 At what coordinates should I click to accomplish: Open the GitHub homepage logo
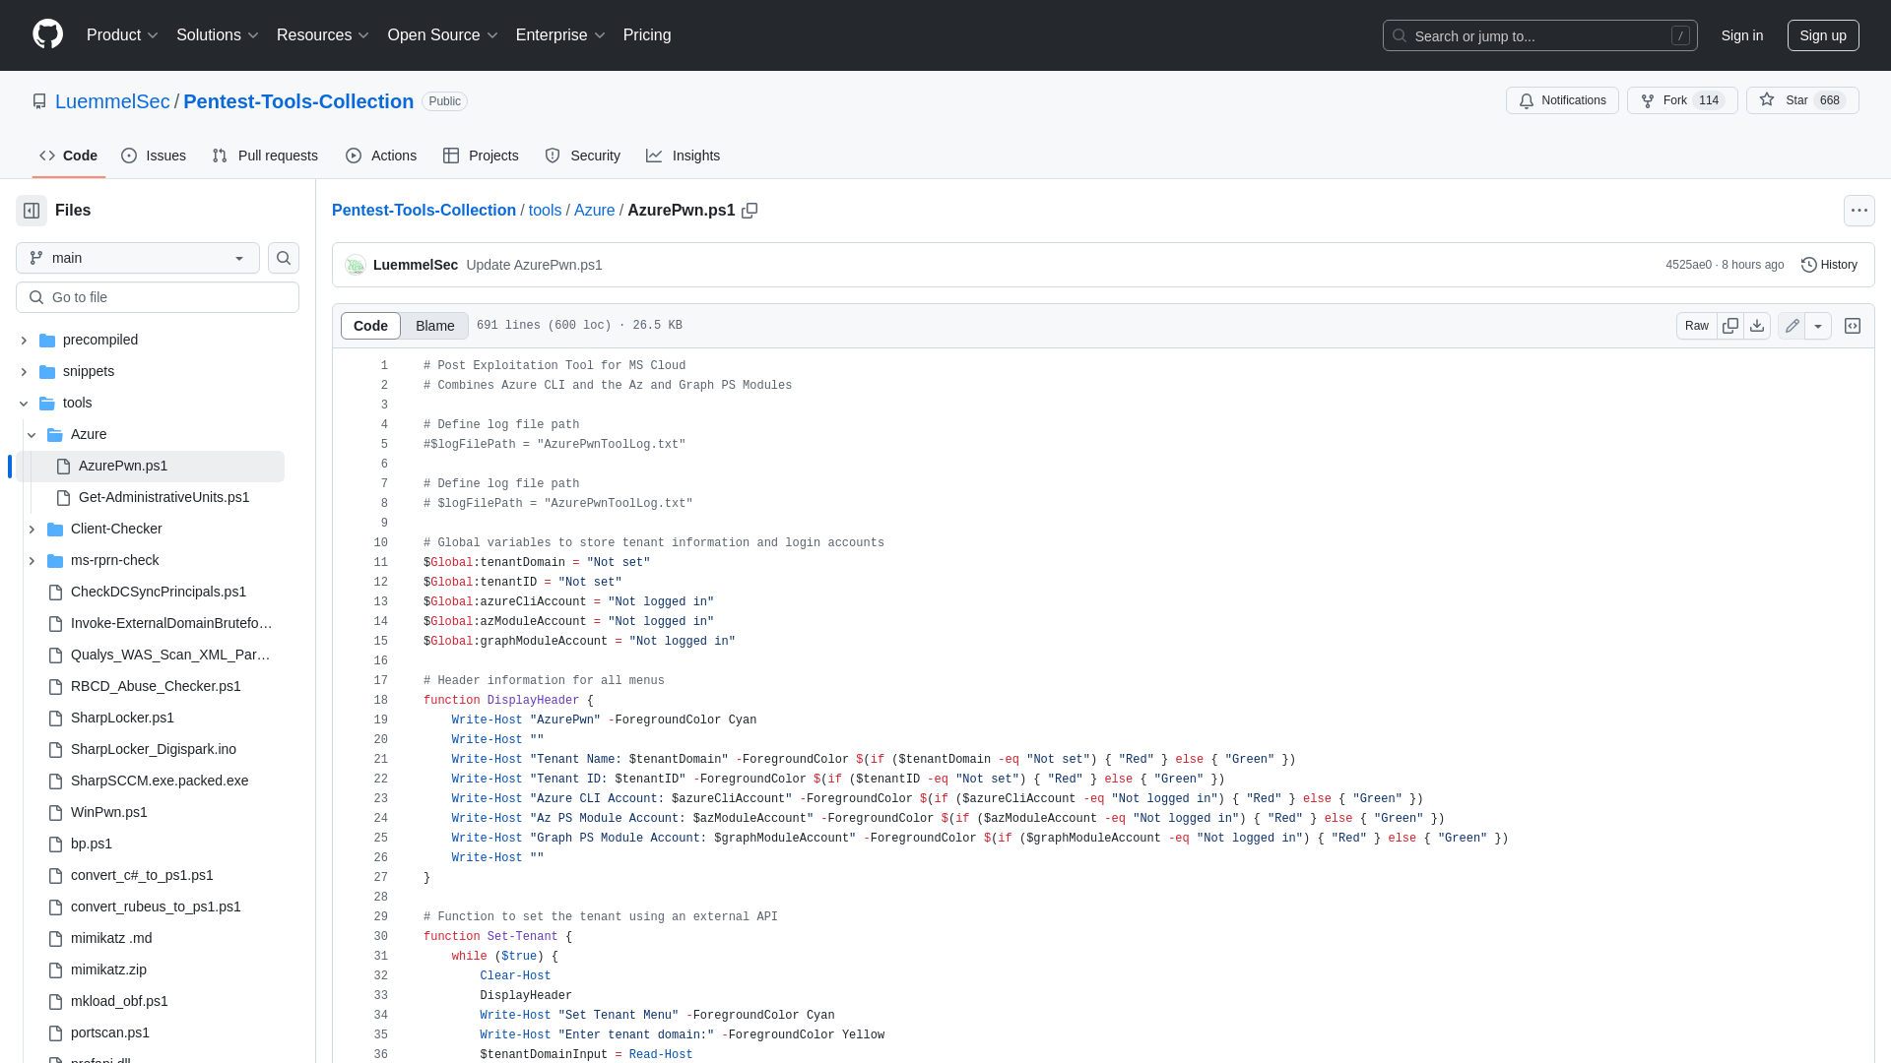click(47, 34)
